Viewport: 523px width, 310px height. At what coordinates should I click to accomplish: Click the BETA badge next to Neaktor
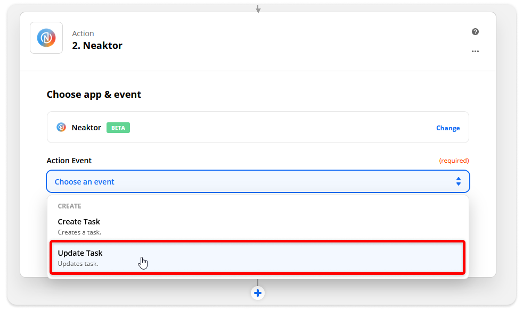pyautogui.click(x=118, y=128)
